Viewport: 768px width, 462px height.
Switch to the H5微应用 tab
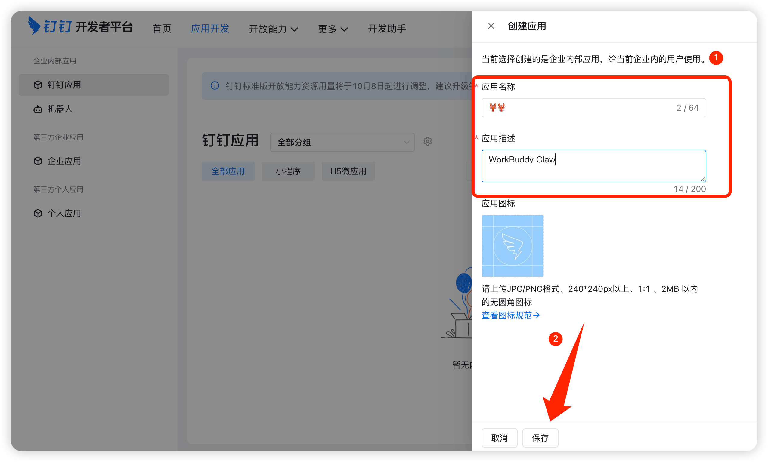pyautogui.click(x=348, y=171)
